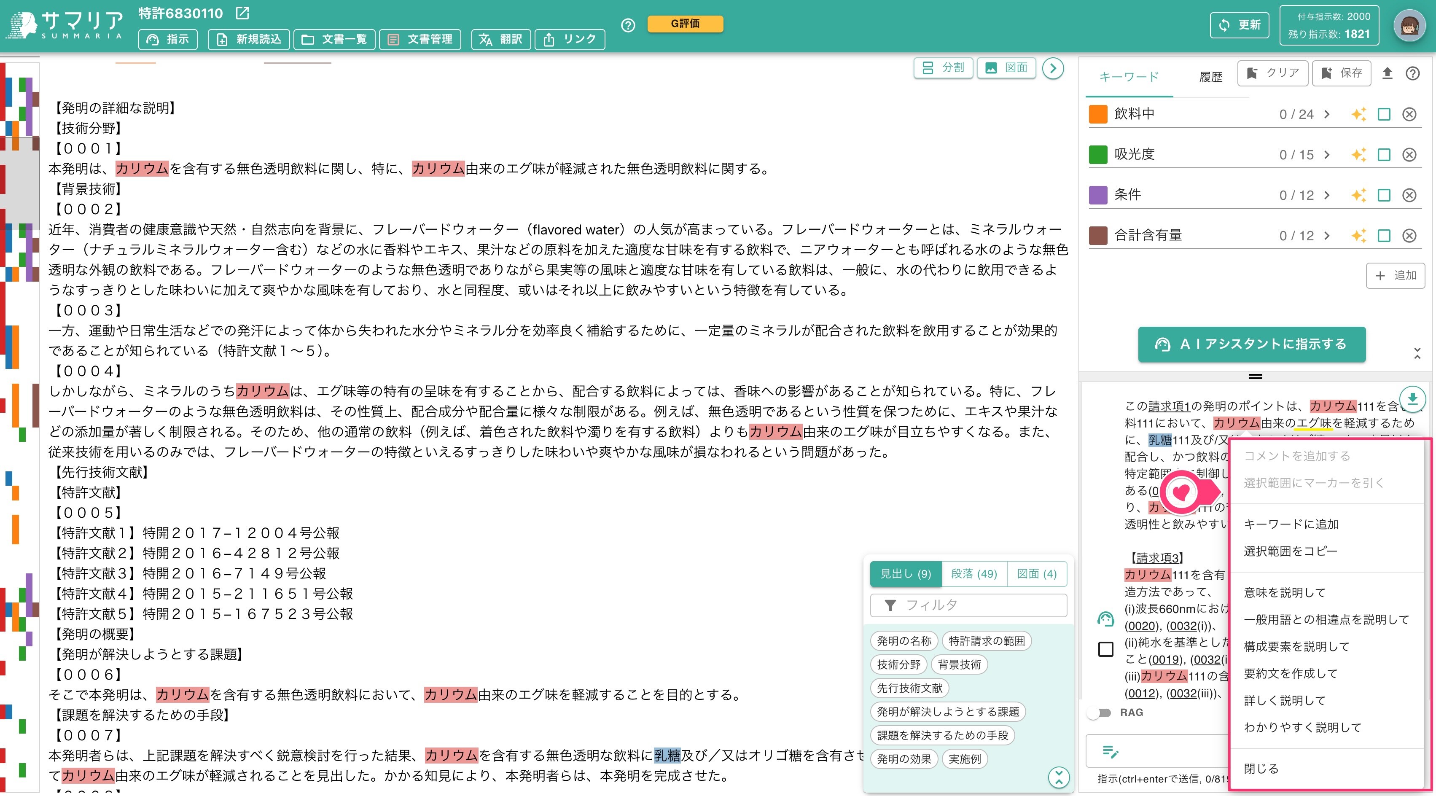This screenshot has height=796, width=1436.
Task: Choose 閉じる to close context menu
Action: 1261,769
